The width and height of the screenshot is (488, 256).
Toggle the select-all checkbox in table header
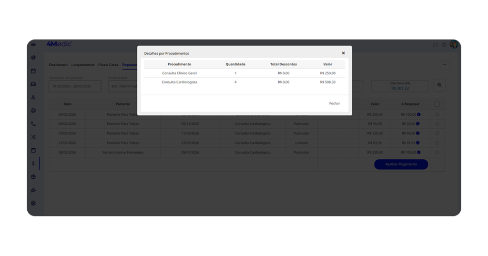click(x=437, y=104)
